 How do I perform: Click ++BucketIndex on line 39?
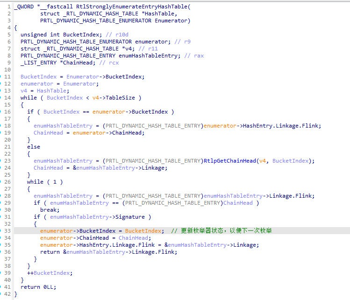pyautogui.click(x=49, y=273)
